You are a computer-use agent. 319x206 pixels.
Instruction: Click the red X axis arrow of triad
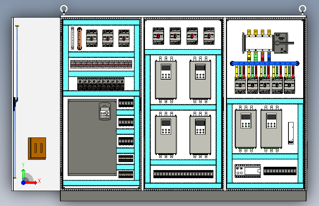pos(32,183)
